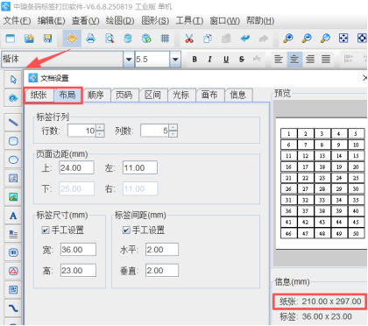368x326 pixels.
Task: Align text center
Action: pyautogui.click(x=294, y=60)
